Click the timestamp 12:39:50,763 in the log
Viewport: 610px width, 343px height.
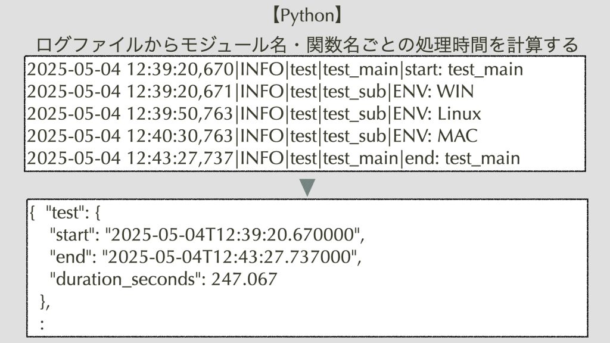pyautogui.click(x=180, y=114)
